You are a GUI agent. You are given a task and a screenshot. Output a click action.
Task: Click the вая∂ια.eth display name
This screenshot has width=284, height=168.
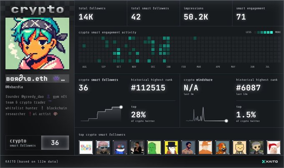pos(27,79)
